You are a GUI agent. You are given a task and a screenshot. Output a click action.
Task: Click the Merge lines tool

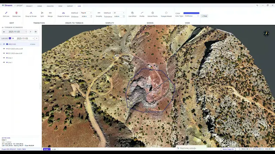coord(50,14)
